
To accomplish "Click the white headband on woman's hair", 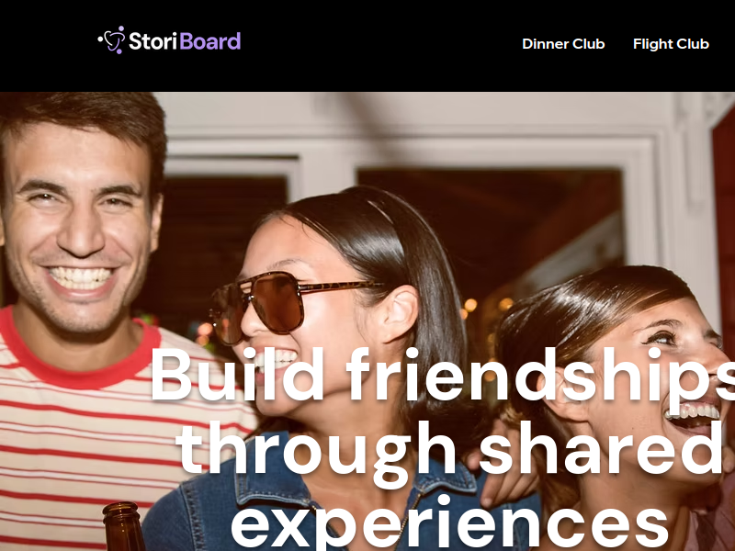I will (x=379, y=211).
